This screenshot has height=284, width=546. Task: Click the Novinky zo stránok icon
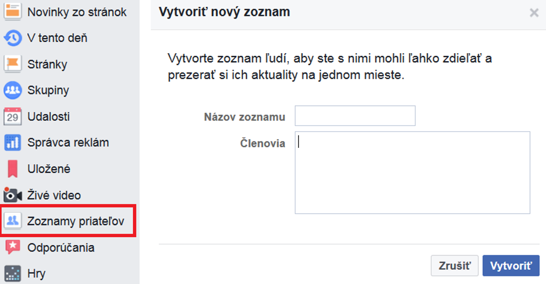(x=12, y=11)
